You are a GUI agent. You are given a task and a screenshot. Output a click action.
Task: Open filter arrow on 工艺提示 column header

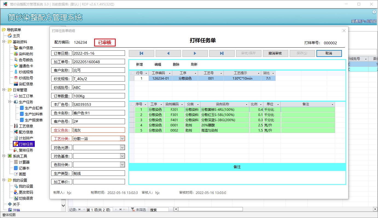258,73
